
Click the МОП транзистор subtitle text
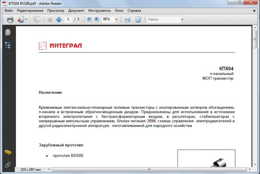218,78
